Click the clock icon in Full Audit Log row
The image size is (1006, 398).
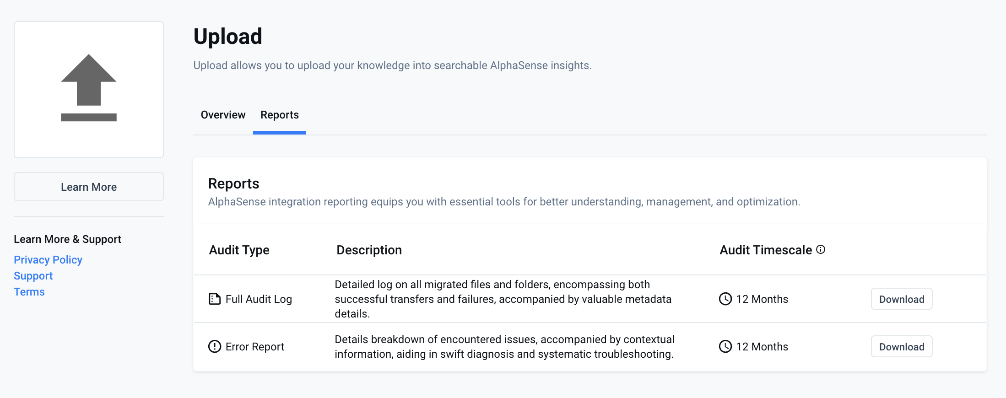(x=725, y=299)
